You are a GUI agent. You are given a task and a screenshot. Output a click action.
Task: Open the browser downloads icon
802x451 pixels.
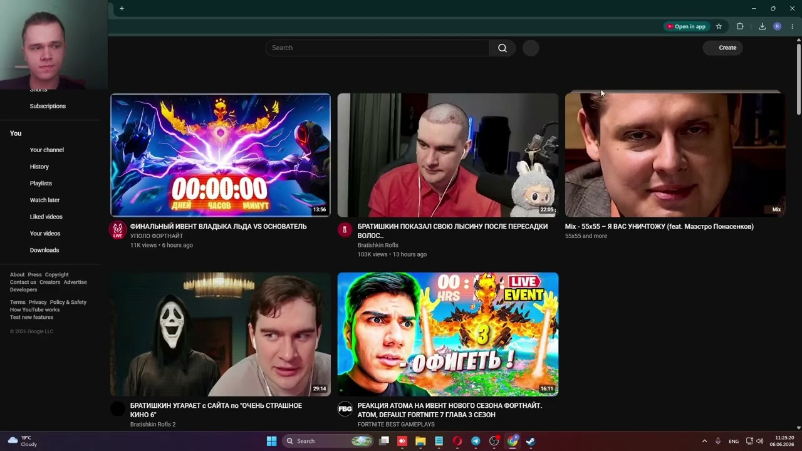click(762, 26)
